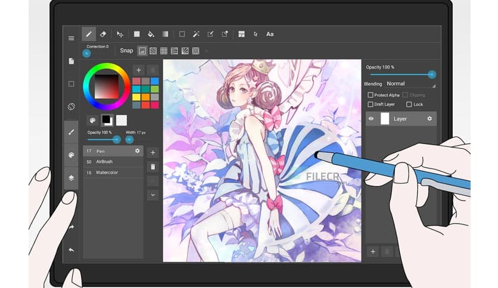The height and width of the screenshot is (288, 498).
Task: Click the black foreground color box
Action: click(x=106, y=119)
